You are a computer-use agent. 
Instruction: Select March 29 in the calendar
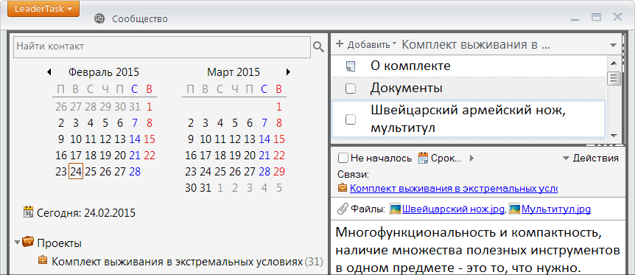click(279, 172)
